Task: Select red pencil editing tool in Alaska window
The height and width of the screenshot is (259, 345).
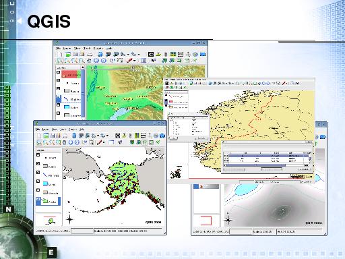Action: click(x=100, y=142)
